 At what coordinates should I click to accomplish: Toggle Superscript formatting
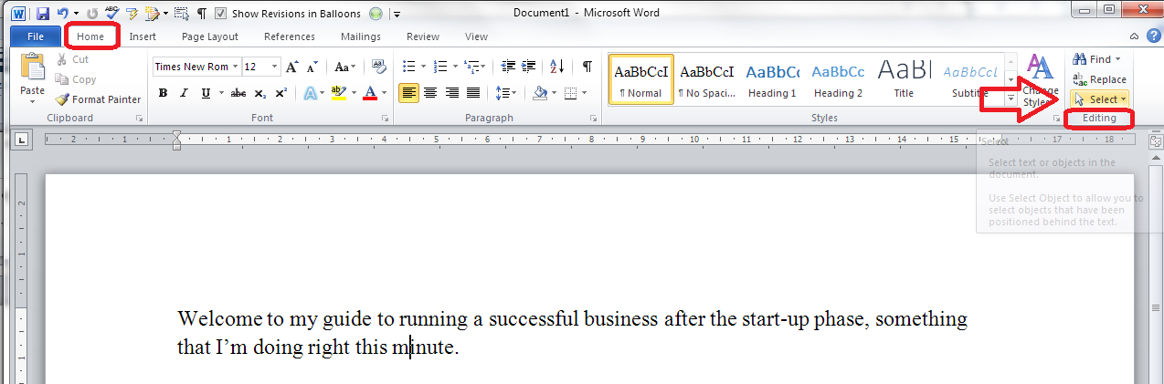(x=280, y=93)
